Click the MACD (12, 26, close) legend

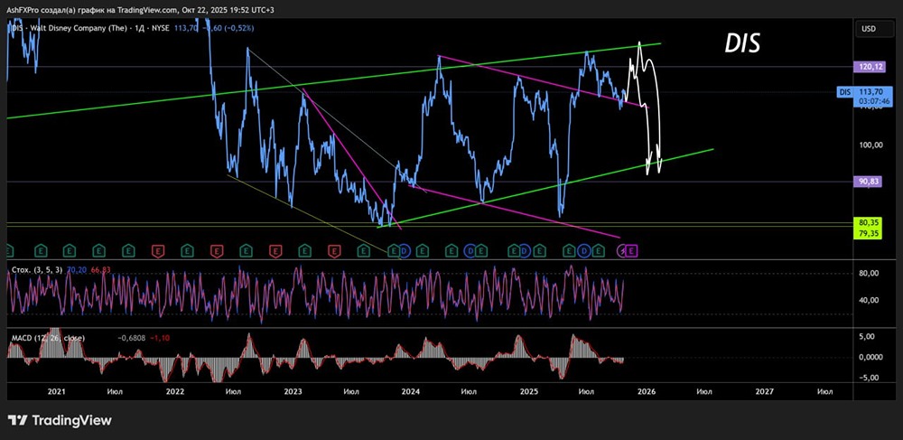tap(47, 338)
